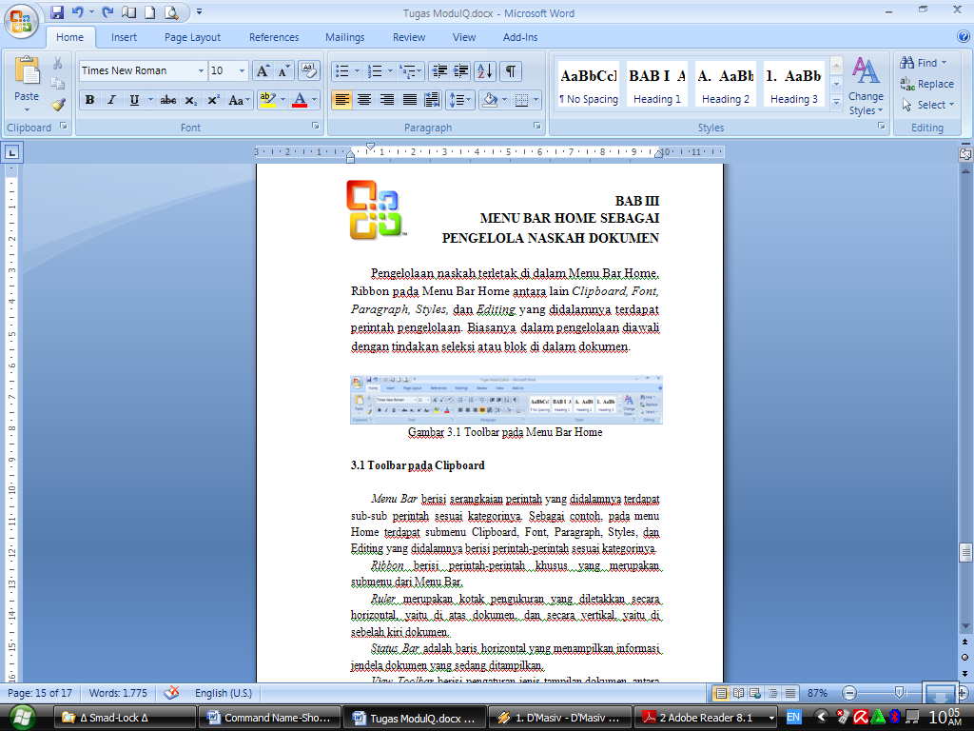Apply strikethrough formatting
Image resolution: width=974 pixels, height=731 pixels.
167,100
